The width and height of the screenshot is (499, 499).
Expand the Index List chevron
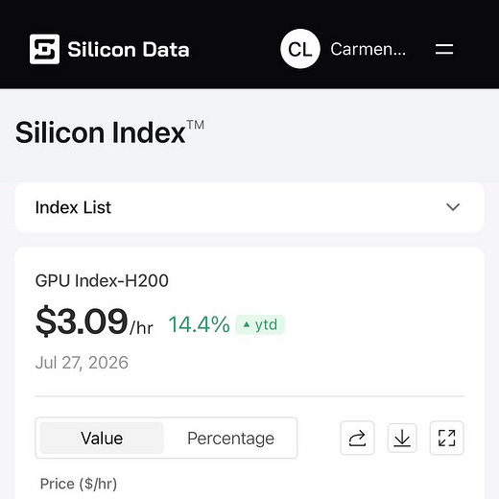click(453, 207)
